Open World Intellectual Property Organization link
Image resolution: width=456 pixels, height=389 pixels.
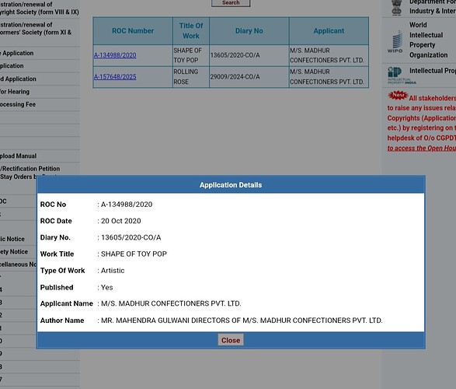tap(428, 40)
